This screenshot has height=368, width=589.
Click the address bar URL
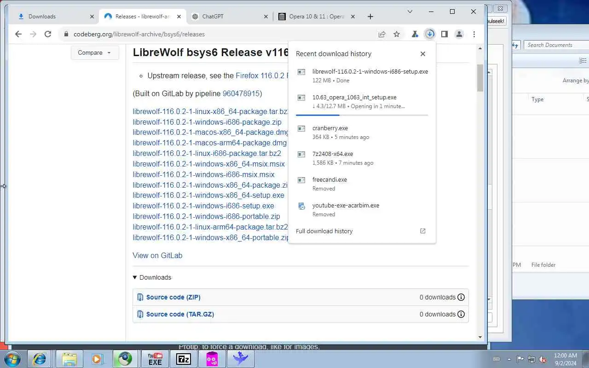point(139,34)
